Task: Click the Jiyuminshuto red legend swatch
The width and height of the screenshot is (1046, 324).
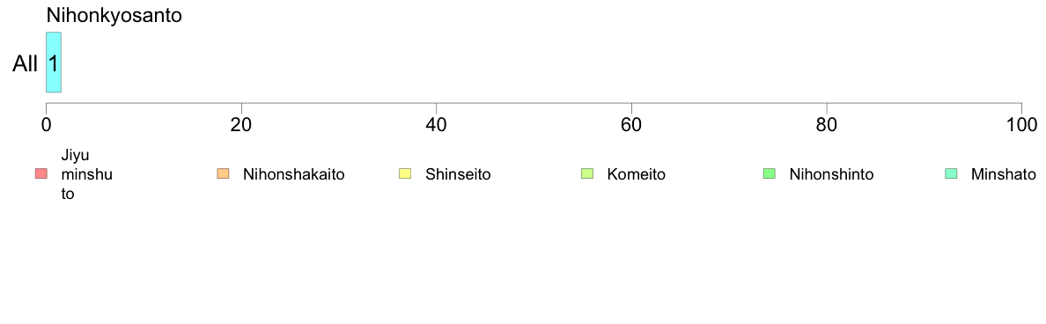Action: pyautogui.click(x=41, y=174)
